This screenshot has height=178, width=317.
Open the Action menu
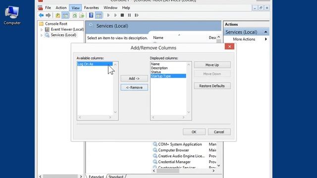tap(61, 8)
